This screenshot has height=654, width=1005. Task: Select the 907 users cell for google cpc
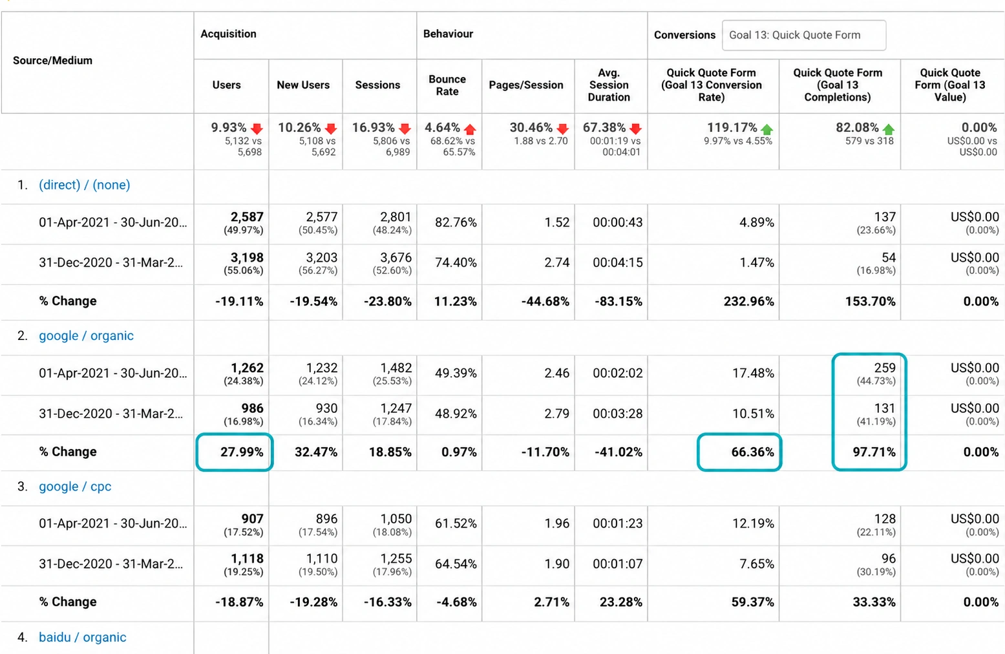(x=231, y=524)
